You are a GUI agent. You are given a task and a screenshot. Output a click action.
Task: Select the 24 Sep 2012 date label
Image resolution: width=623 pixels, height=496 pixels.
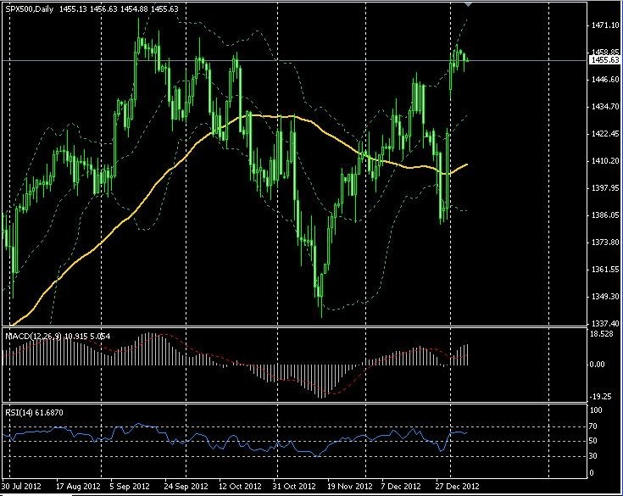pyautogui.click(x=186, y=486)
